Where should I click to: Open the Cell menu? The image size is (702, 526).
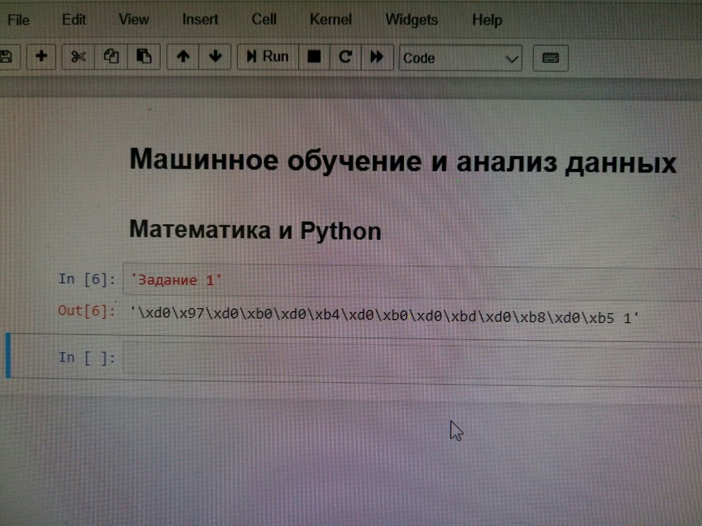[264, 20]
